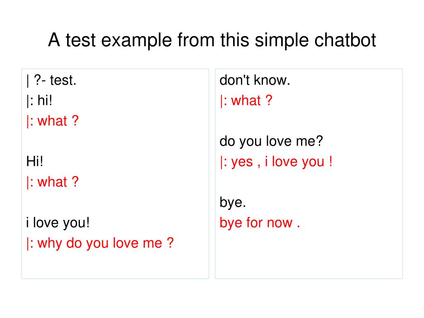
Task: Select the 'Hi!' input line
Action: tap(35, 161)
